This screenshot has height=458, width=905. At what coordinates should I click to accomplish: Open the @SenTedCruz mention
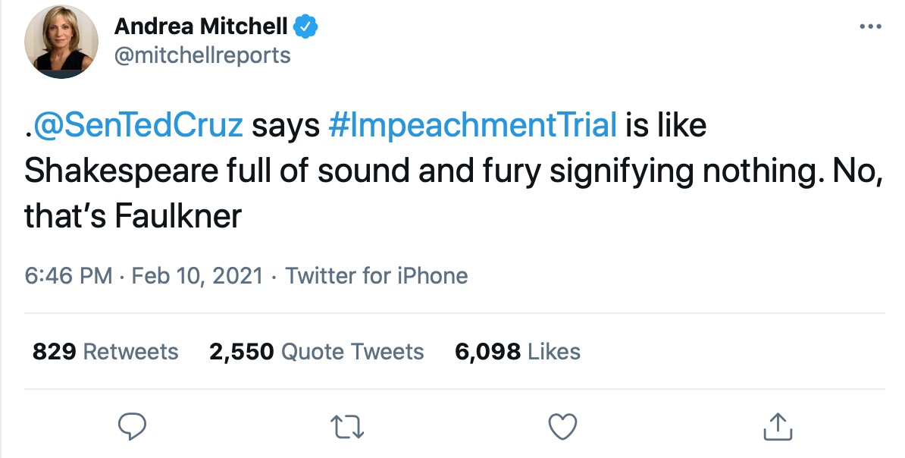pyautogui.click(x=137, y=126)
